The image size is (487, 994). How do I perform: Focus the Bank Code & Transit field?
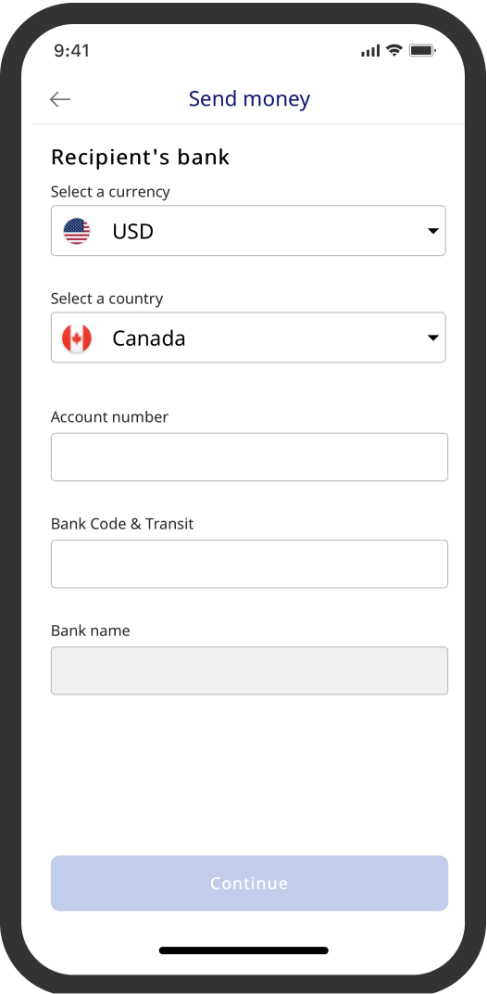point(249,564)
